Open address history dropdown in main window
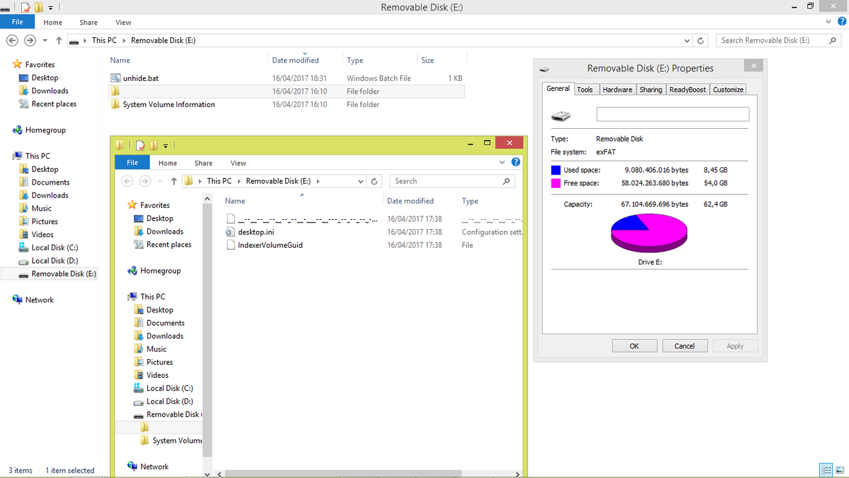Viewport: 849px width, 478px height. 686,40
